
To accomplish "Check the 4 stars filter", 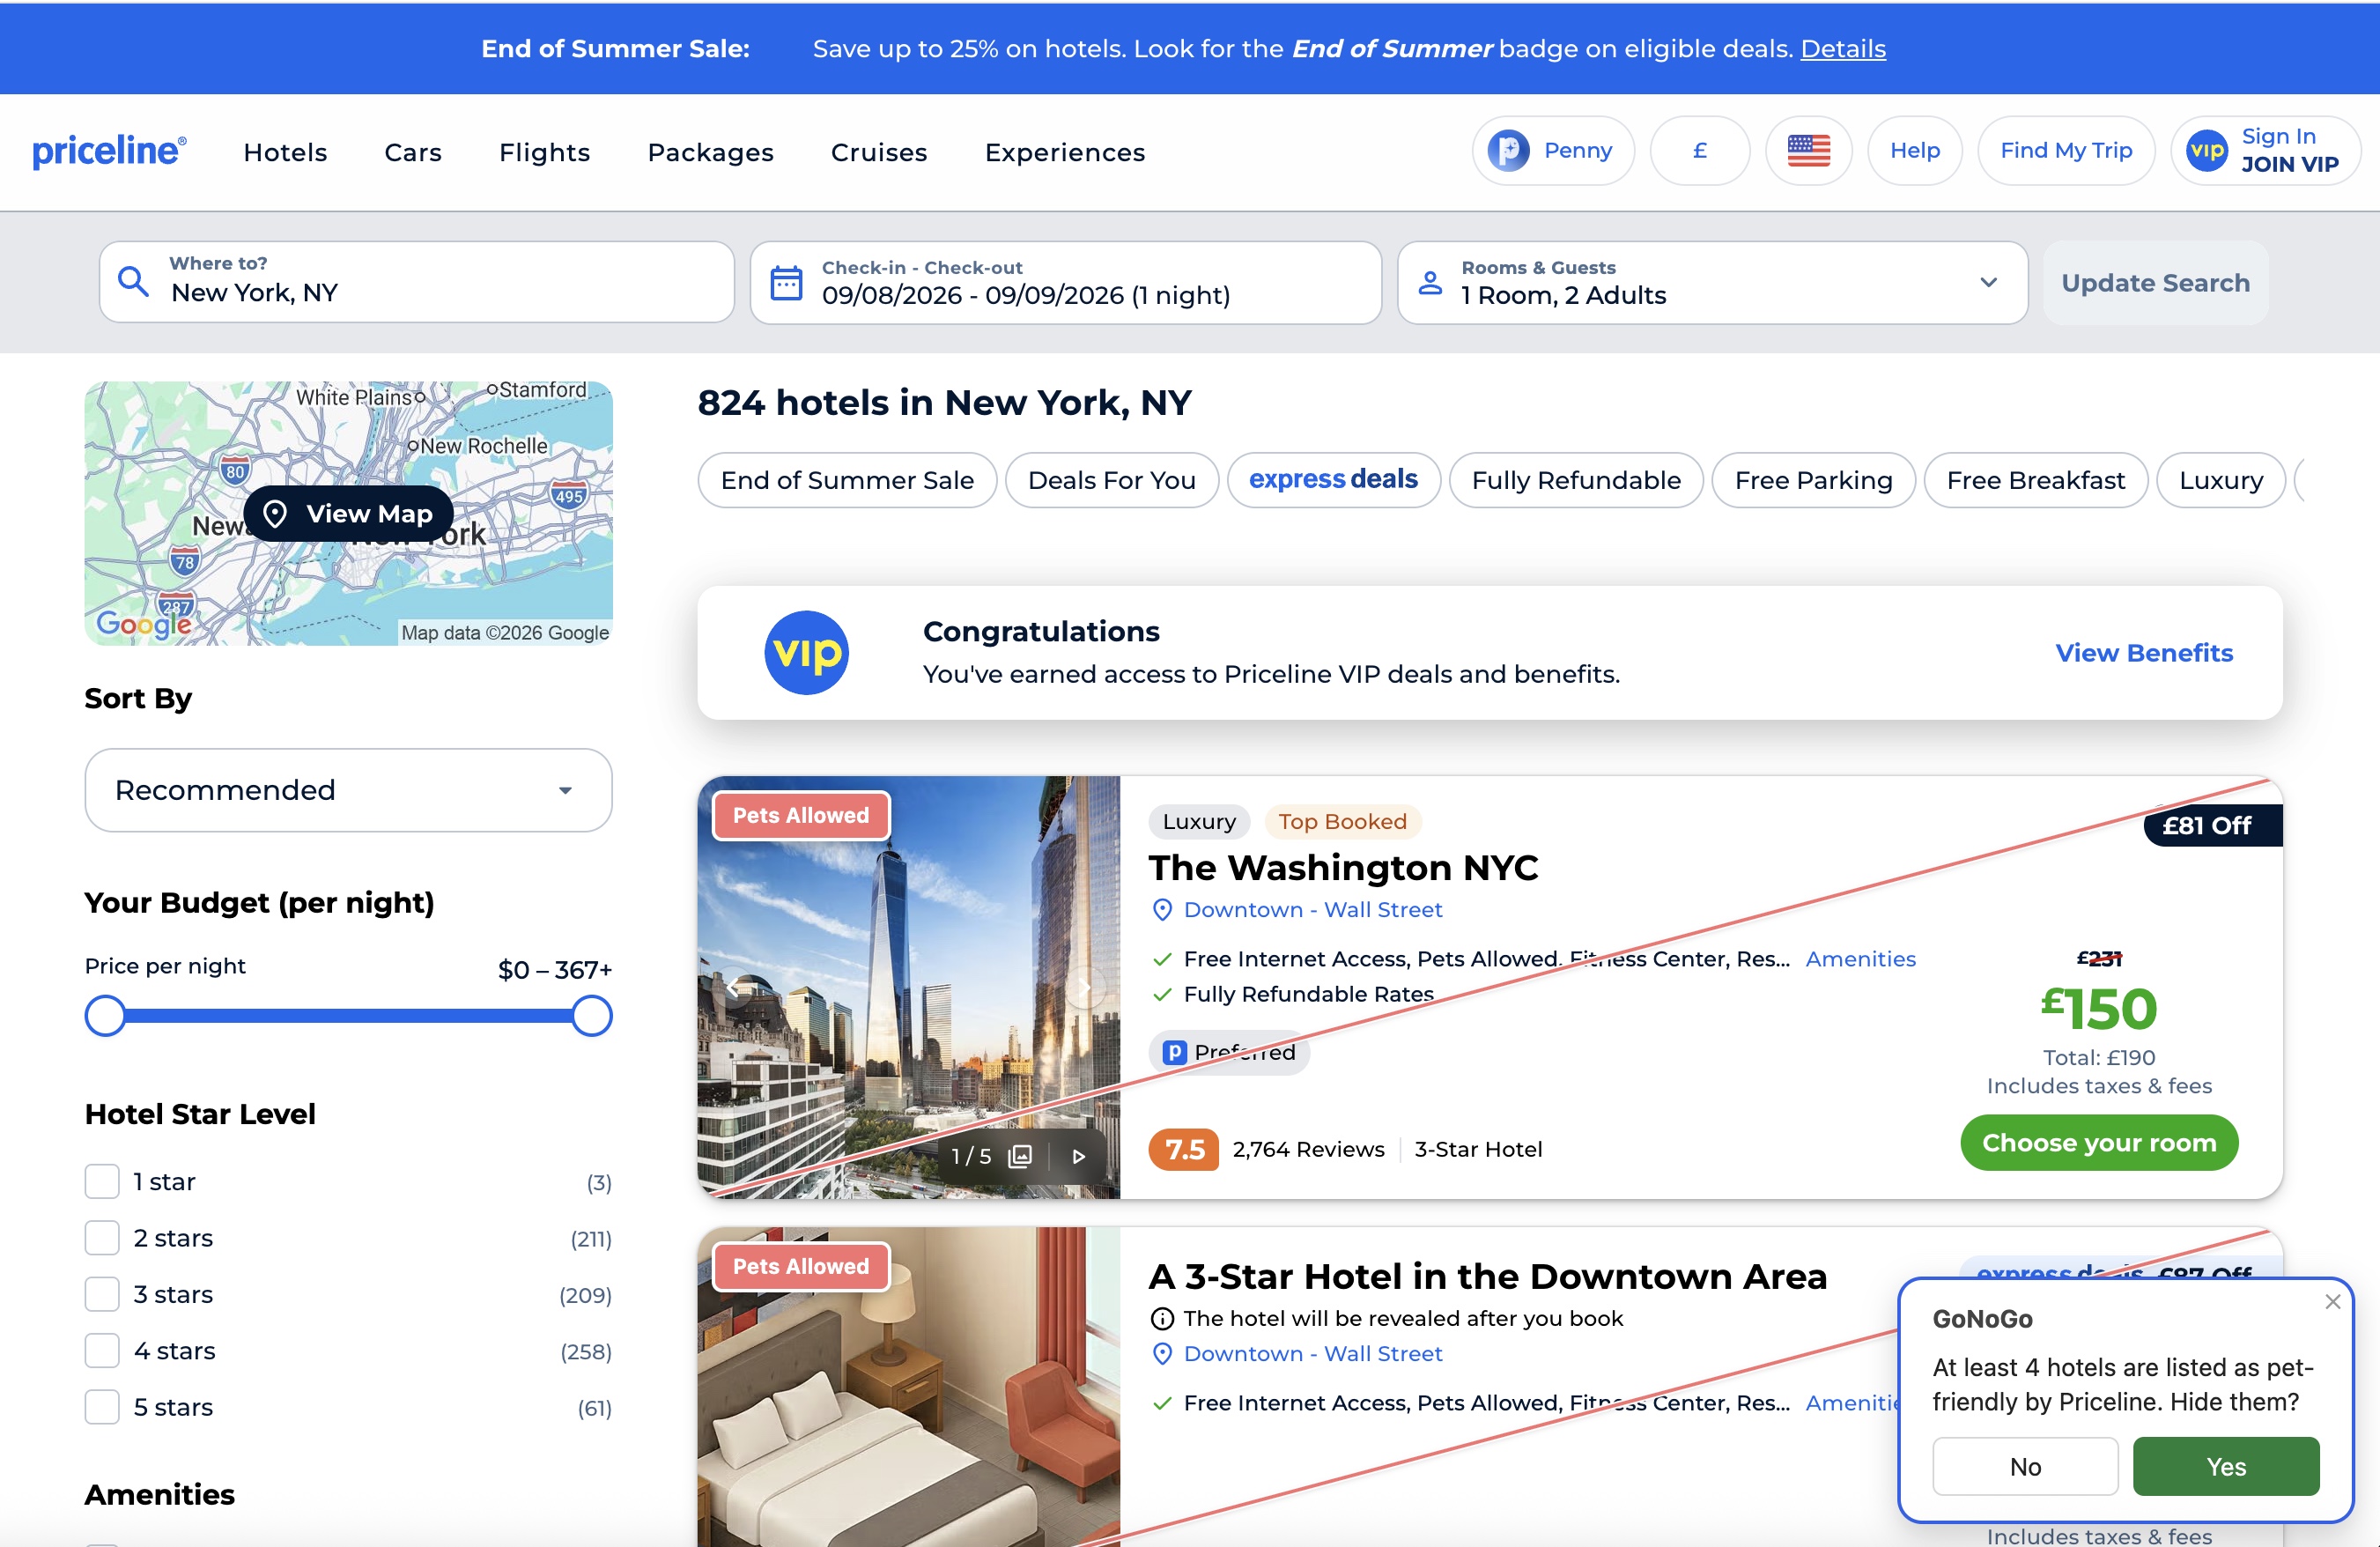I will pos(102,1351).
